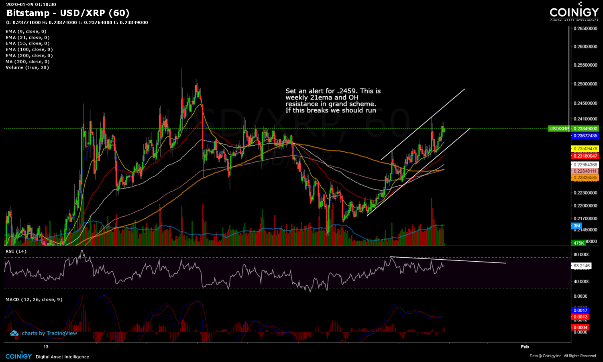Click the red 0.23180047 EMA price tag
Screen dimensions: 603x362
coord(585,156)
